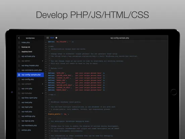Click the define 'DB_COLLATE' code line
The height and width of the screenshot is (139, 185).
[61, 42]
